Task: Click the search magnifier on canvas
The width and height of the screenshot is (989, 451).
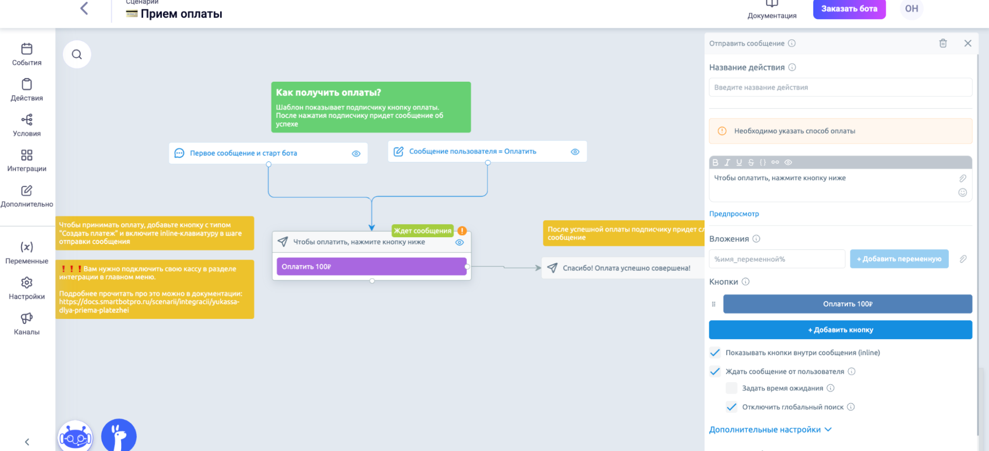Action: 77,54
